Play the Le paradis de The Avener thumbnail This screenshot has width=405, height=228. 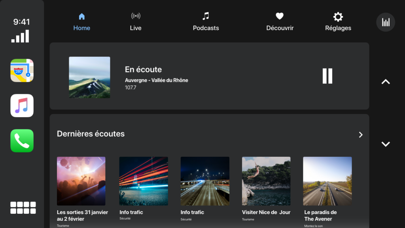[327, 181]
